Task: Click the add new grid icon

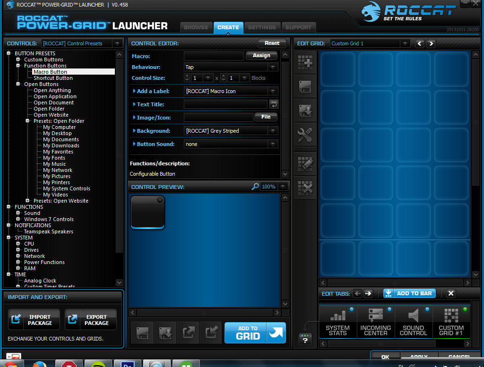Action: 305,63
